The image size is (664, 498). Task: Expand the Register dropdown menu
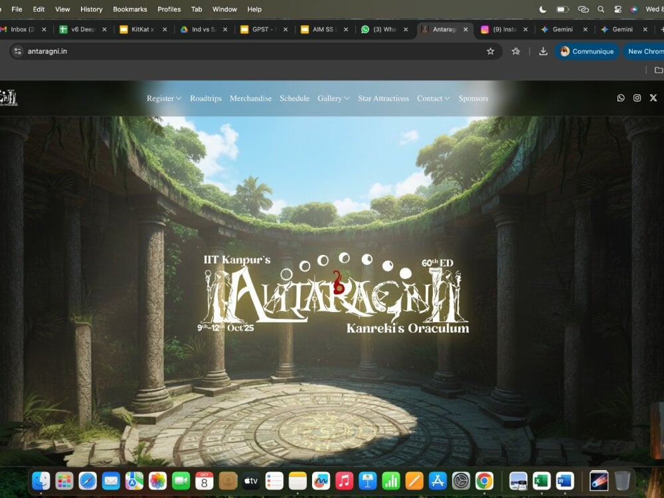(x=164, y=98)
